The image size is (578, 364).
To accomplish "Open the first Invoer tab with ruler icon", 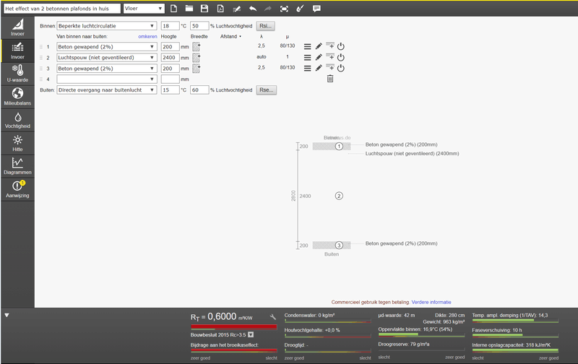I will tap(17, 27).
